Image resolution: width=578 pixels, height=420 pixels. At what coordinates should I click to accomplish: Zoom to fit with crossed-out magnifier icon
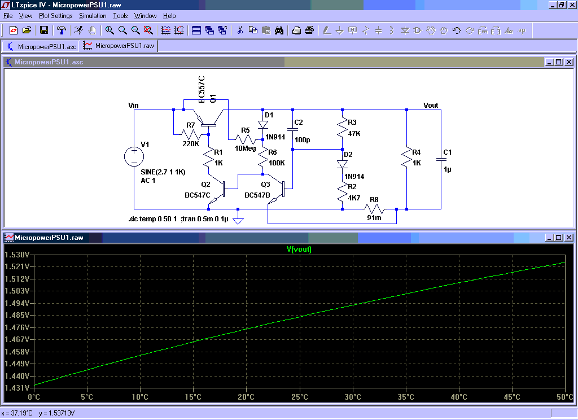(148, 30)
